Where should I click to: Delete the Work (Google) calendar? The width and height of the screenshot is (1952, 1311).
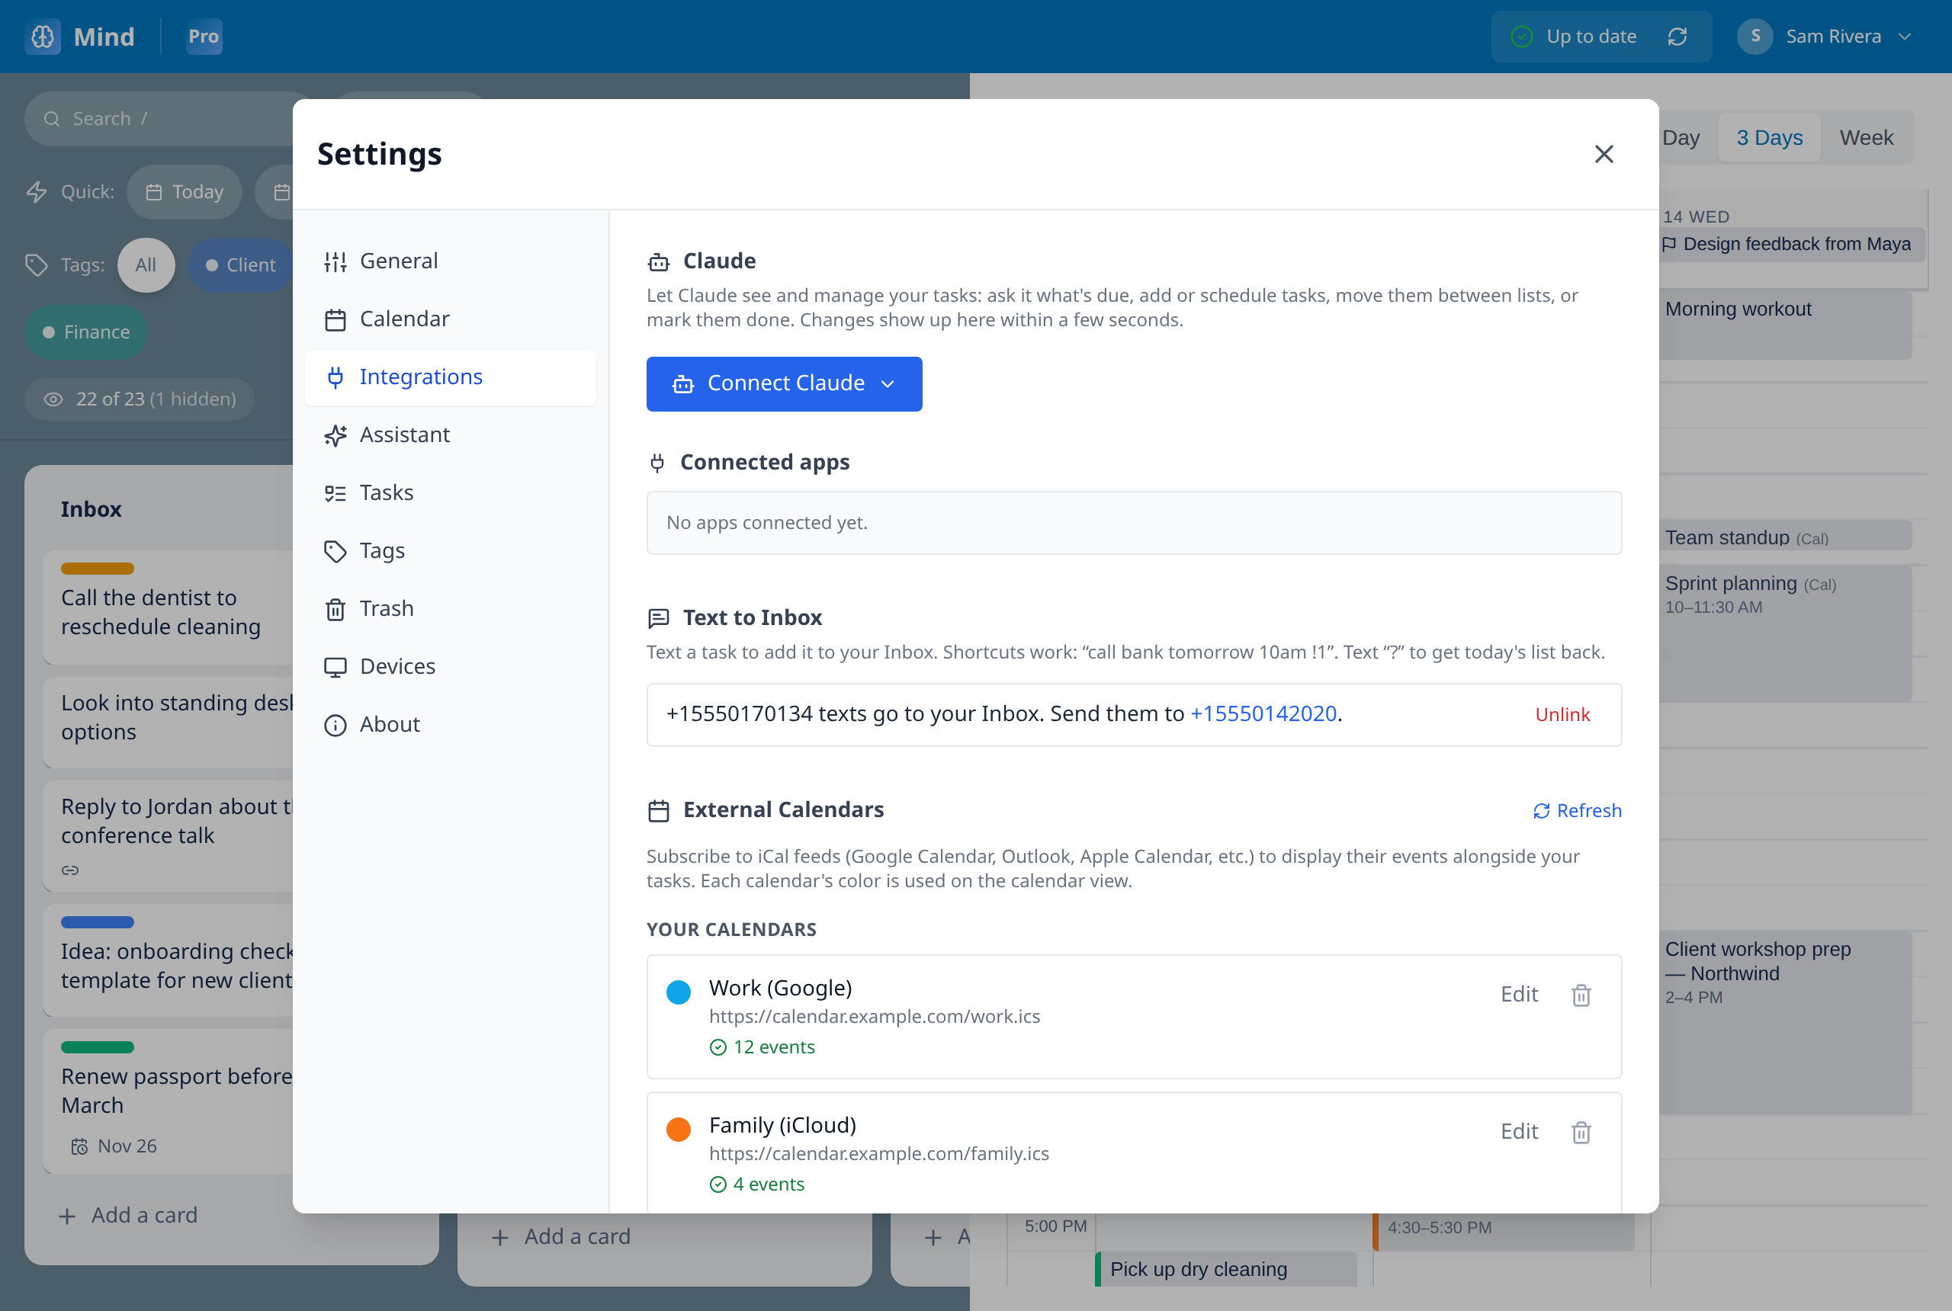pyautogui.click(x=1581, y=995)
